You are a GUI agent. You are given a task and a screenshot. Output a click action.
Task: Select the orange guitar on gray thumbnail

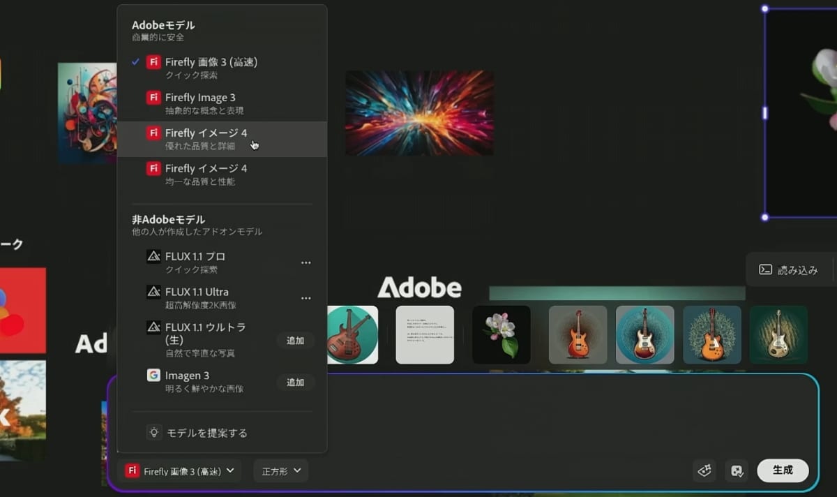click(x=578, y=335)
